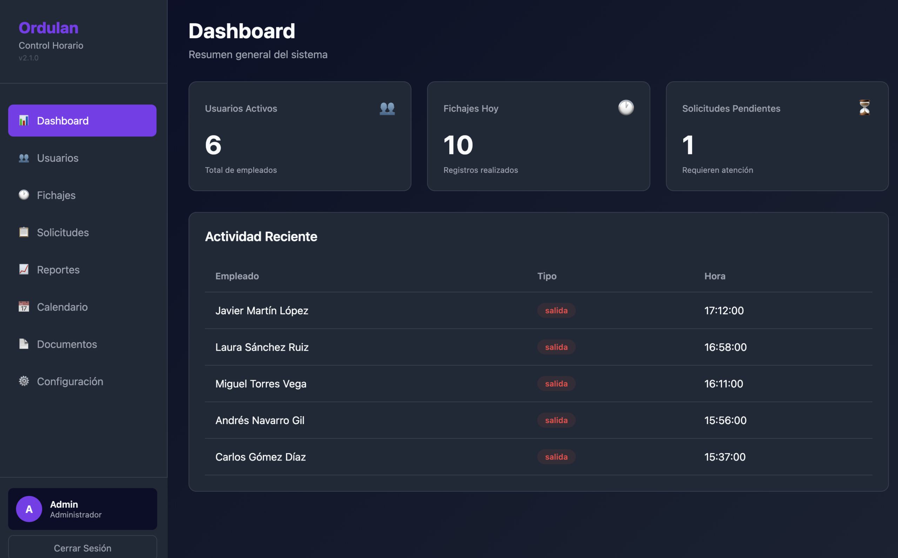Select Miguel Torres Vega in the table
Screen dimensions: 898x558
(x=261, y=384)
